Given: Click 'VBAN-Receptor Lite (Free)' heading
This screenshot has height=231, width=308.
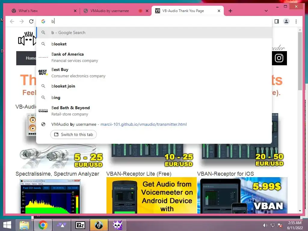Looking at the screenshot, I should [139, 174].
